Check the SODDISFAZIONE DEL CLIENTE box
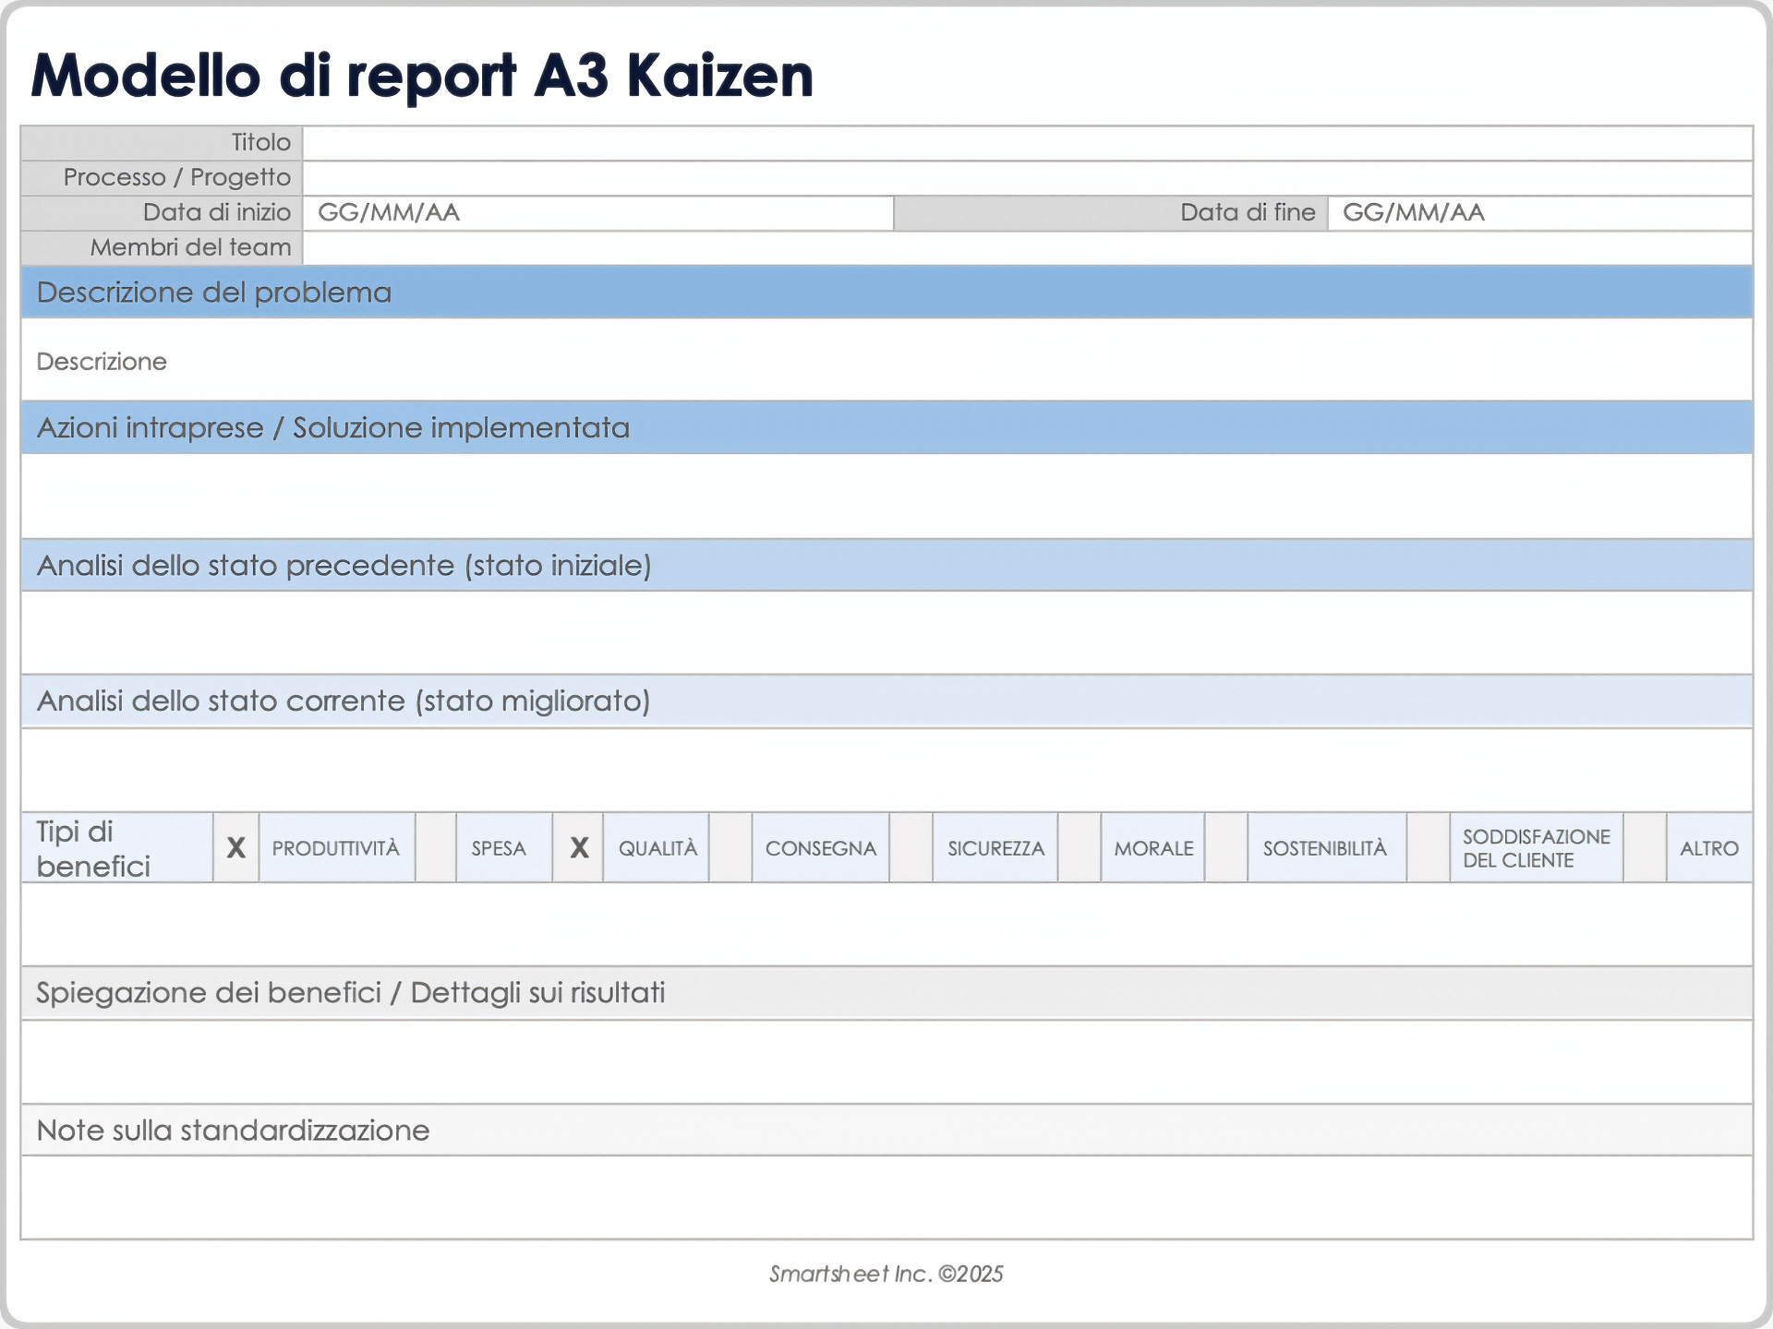The height and width of the screenshot is (1329, 1773). pos(1425,846)
